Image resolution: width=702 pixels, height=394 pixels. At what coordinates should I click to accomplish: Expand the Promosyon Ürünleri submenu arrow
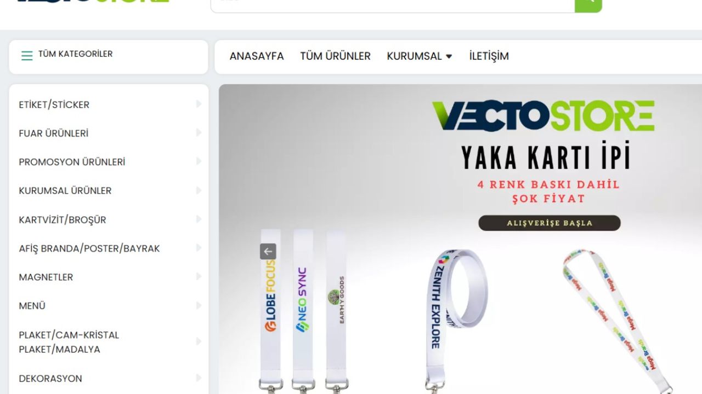pos(199,161)
